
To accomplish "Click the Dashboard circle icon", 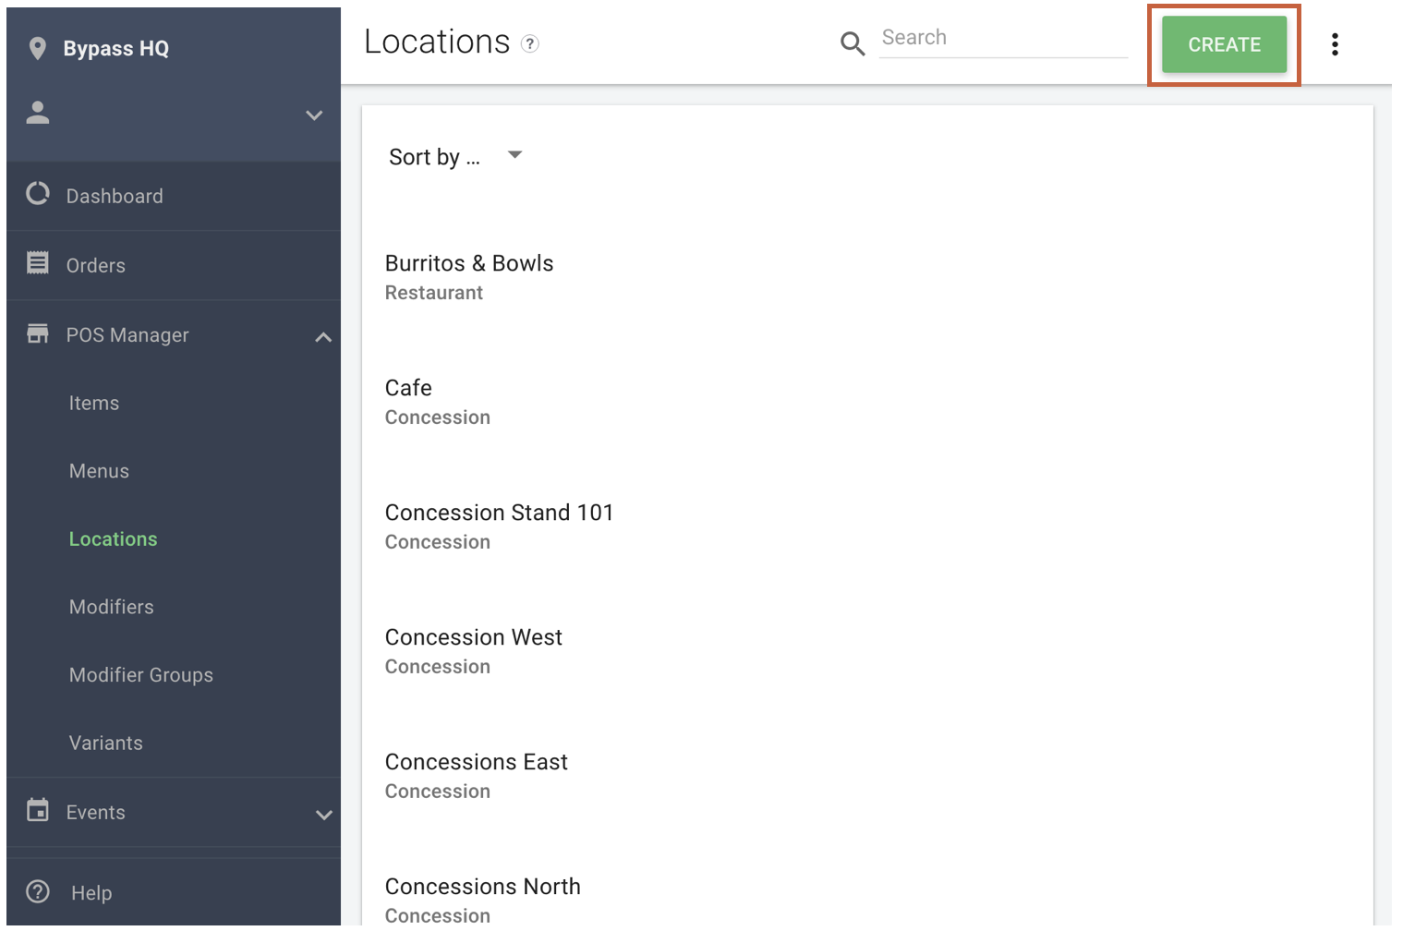I will pos(38,194).
